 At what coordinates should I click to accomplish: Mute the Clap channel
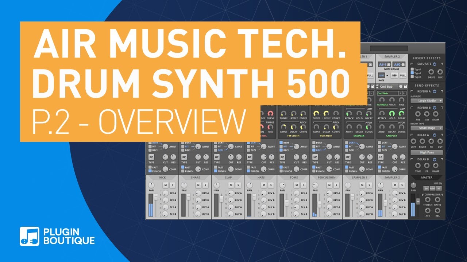click(x=231, y=185)
